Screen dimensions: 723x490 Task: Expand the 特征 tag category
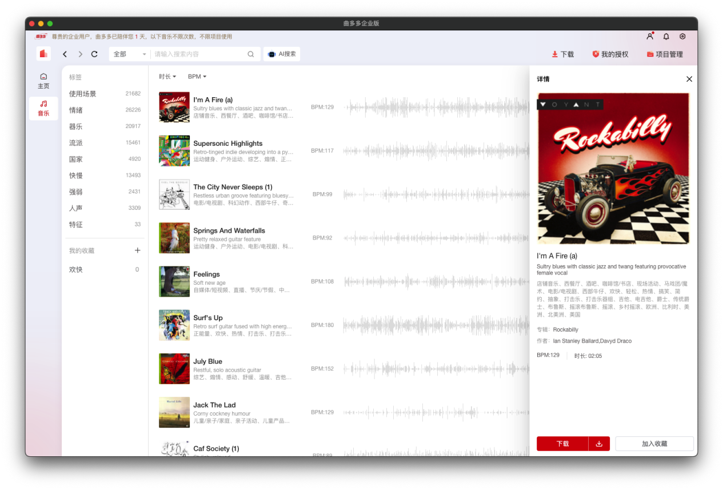tap(105, 225)
